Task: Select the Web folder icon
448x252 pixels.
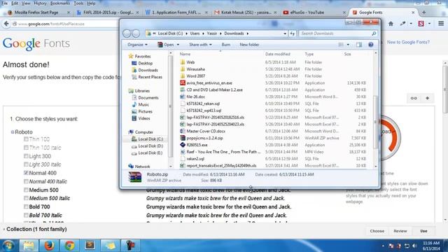Action: [183, 62]
